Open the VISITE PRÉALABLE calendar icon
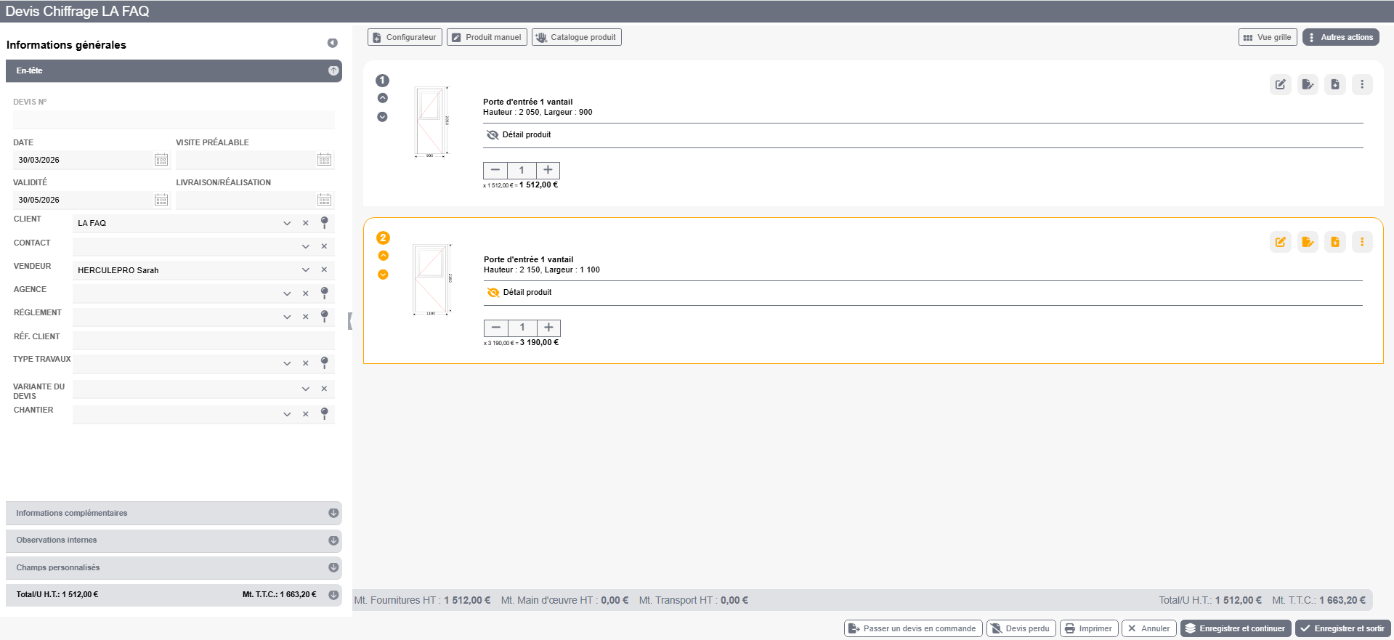Image resolution: width=1394 pixels, height=640 pixels. point(325,160)
